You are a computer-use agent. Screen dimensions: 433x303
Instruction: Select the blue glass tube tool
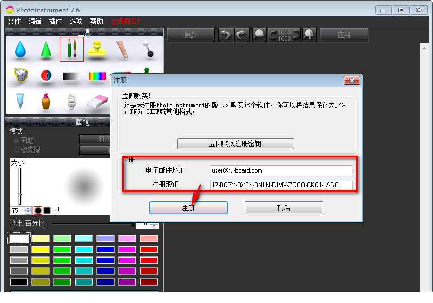pos(20,101)
